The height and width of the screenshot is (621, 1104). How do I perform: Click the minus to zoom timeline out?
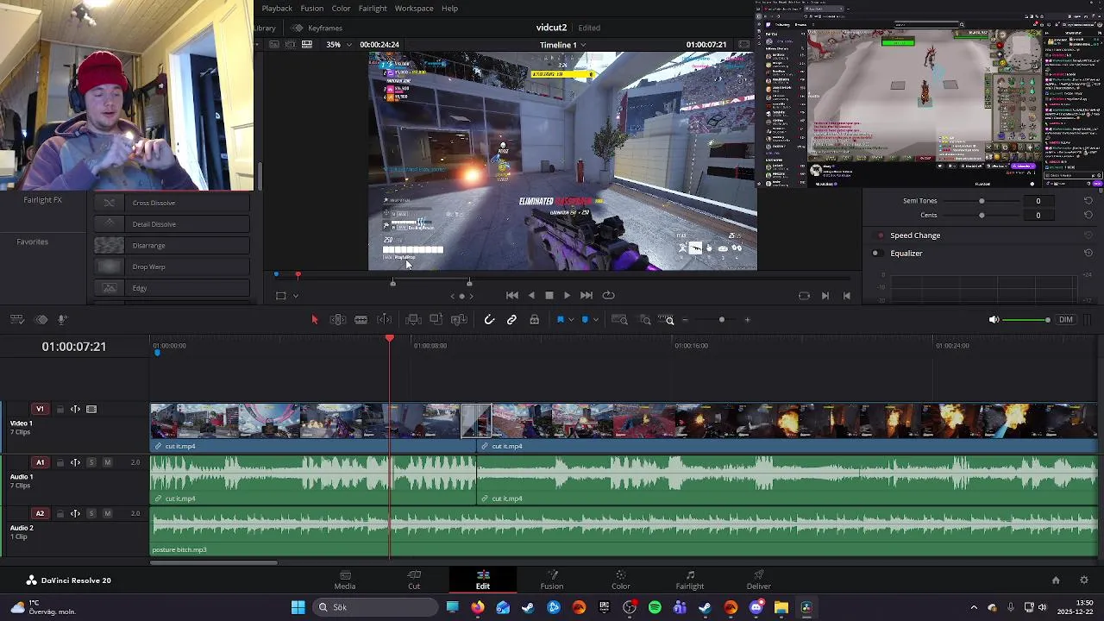tap(685, 320)
